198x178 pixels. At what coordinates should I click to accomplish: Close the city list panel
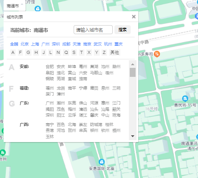point(134,17)
